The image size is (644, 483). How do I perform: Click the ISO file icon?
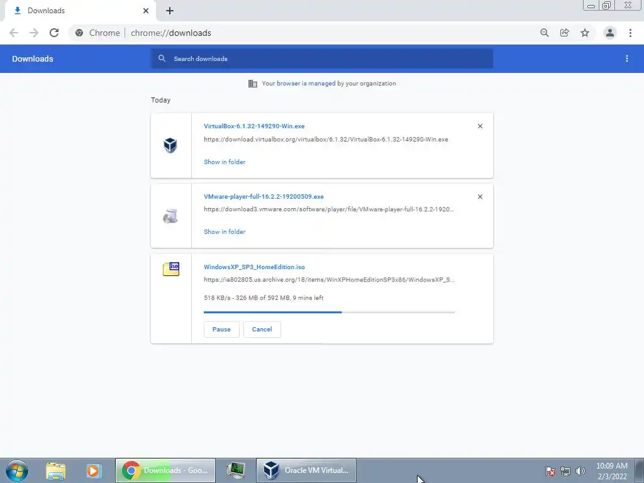click(171, 269)
